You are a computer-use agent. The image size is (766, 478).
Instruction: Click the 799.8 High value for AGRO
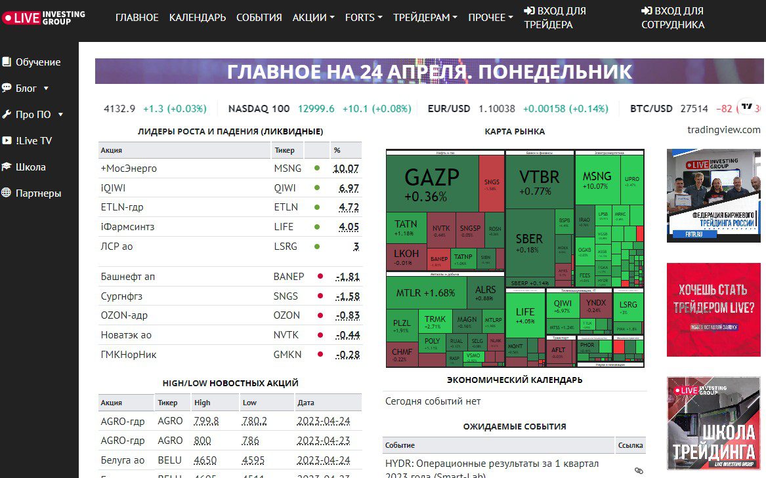(x=206, y=421)
